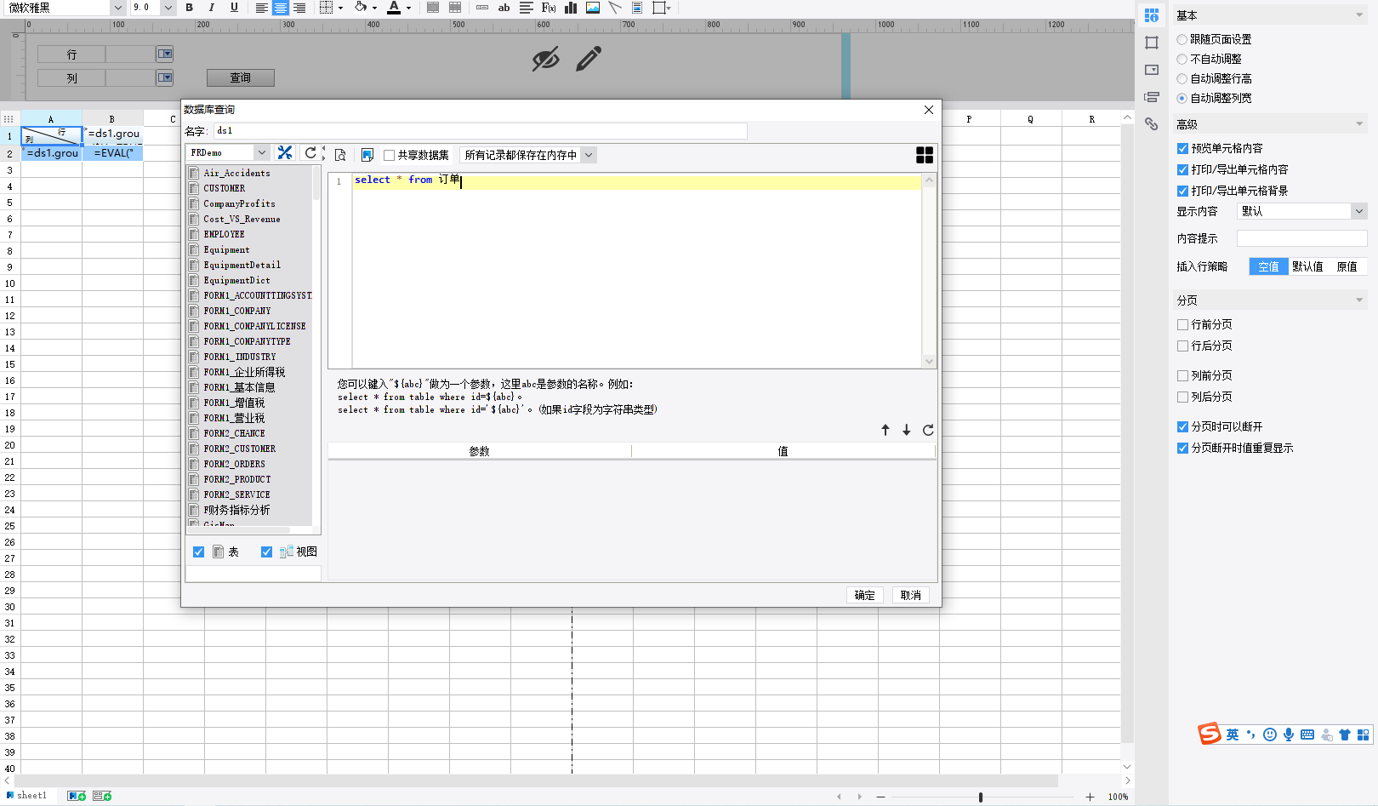Image resolution: width=1378 pixels, height=806 pixels.
Task: Select the 自动调整行高 radio button
Action: [1182, 79]
